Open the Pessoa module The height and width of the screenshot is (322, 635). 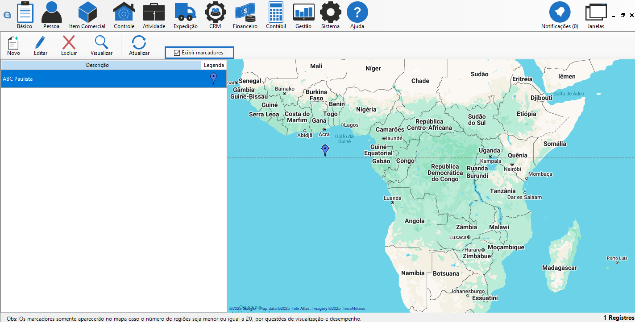(51, 13)
